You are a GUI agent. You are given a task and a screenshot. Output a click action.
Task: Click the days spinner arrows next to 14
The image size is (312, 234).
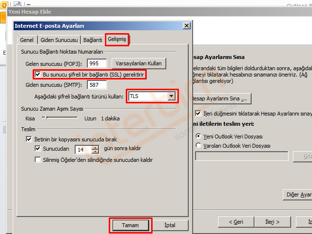(95, 149)
